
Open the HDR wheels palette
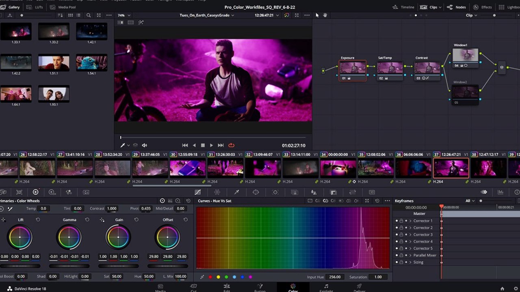pyautogui.click(x=52, y=192)
